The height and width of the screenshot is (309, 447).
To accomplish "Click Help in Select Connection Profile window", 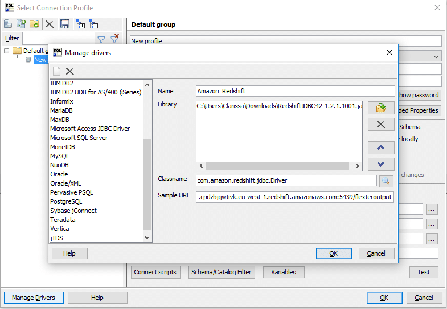I will coord(97,298).
